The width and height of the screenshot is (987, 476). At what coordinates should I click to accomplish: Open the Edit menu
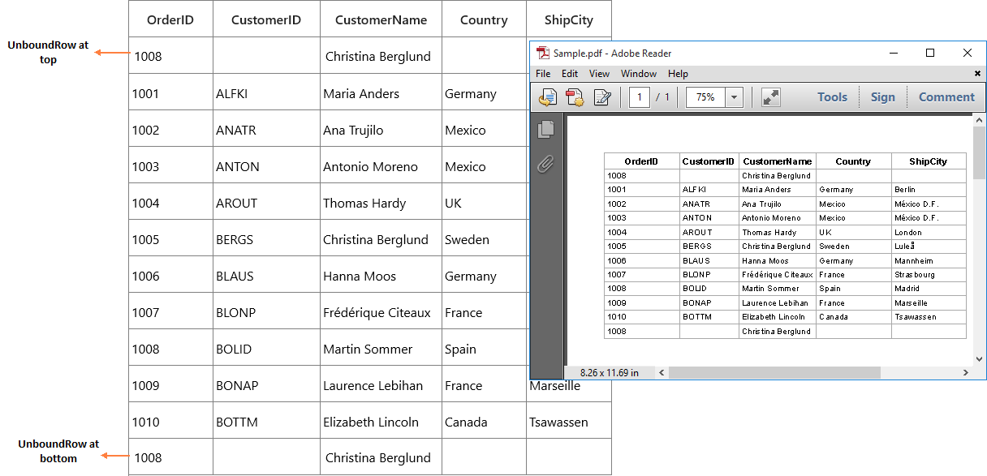(x=570, y=74)
